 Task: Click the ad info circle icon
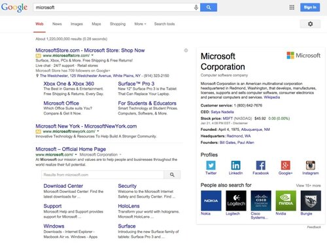(x=186, y=50)
